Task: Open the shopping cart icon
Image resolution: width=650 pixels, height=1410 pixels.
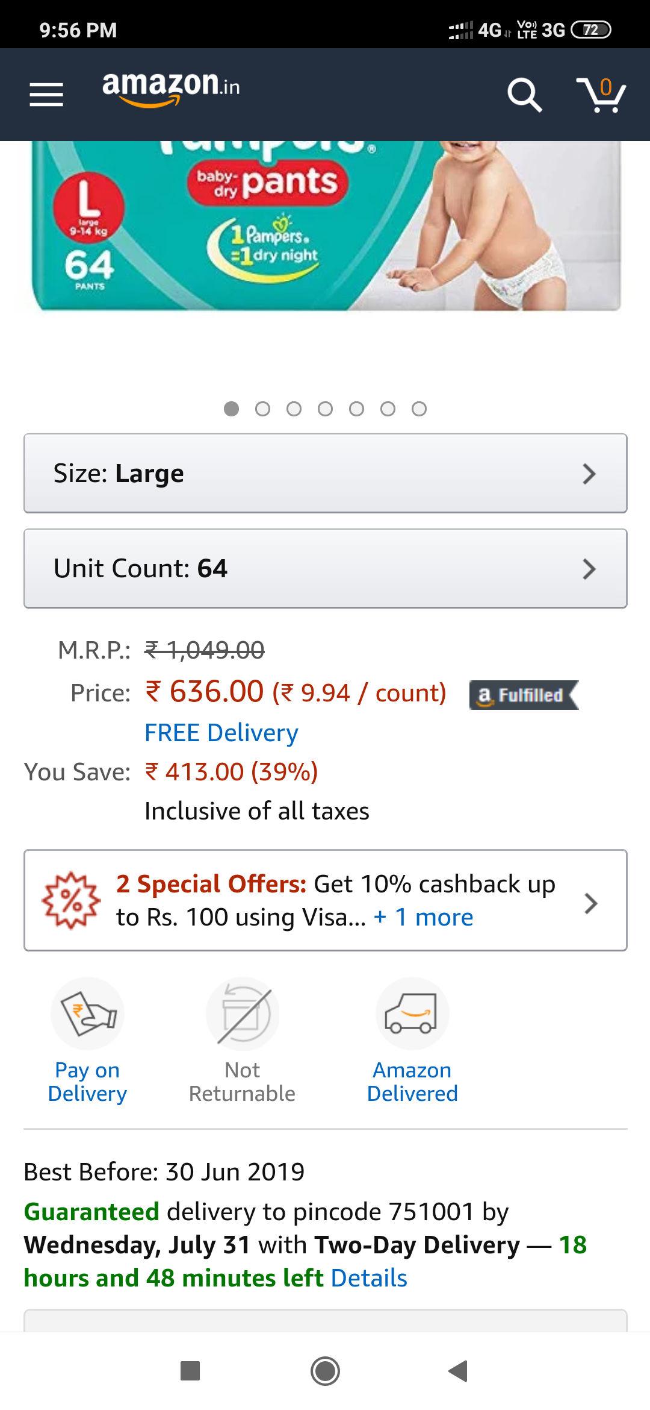Action: click(x=601, y=95)
